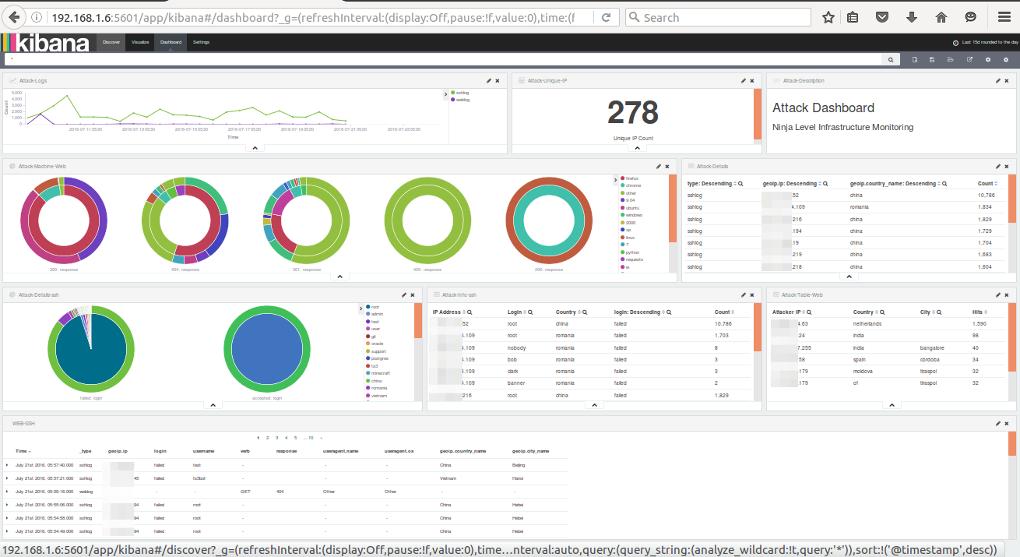The image size is (1020, 557).
Task: Go to page 2 of WEB-SSH results
Action: click(267, 438)
